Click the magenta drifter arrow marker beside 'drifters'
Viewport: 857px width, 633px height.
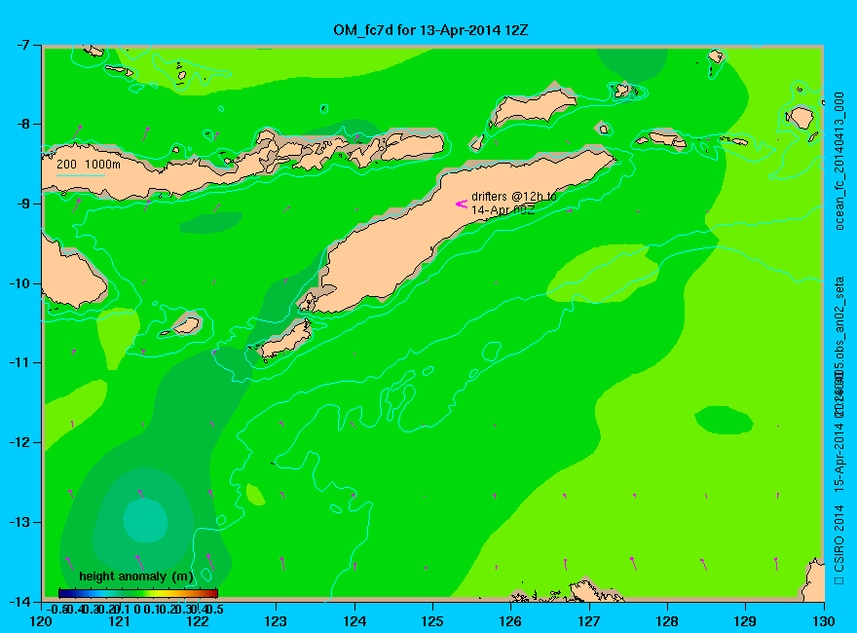click(462, 204)
